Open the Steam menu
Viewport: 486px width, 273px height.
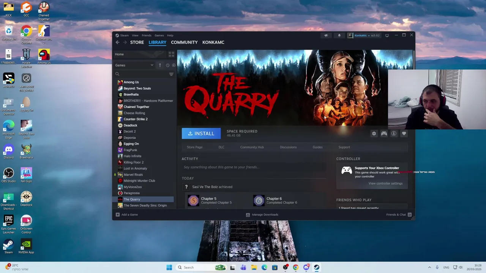coord(124,35)
